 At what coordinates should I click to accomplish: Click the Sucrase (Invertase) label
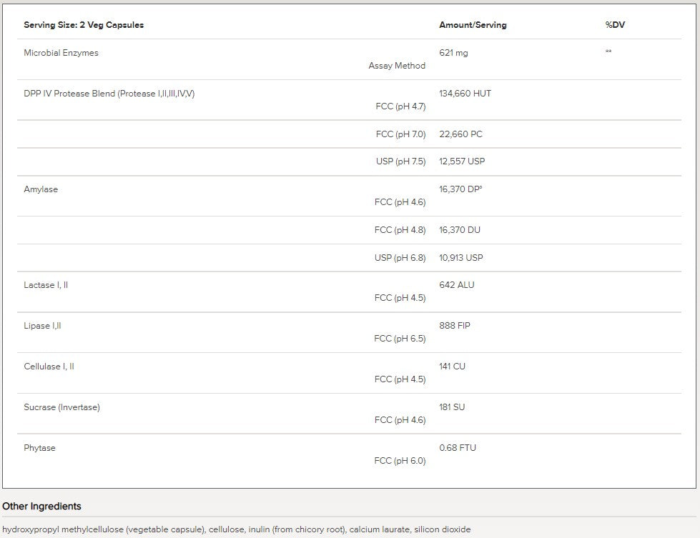point(61,407)
